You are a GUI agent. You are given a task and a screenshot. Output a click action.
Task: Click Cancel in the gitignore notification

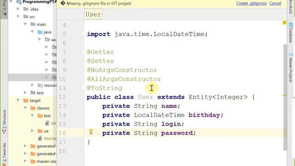coord(275,3)
